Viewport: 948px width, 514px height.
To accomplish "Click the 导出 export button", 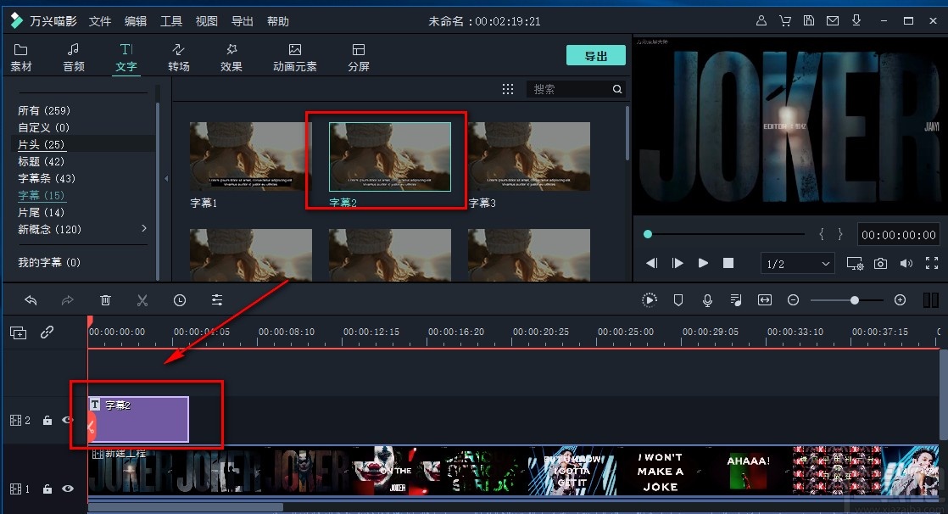I will tap(596, 54).
